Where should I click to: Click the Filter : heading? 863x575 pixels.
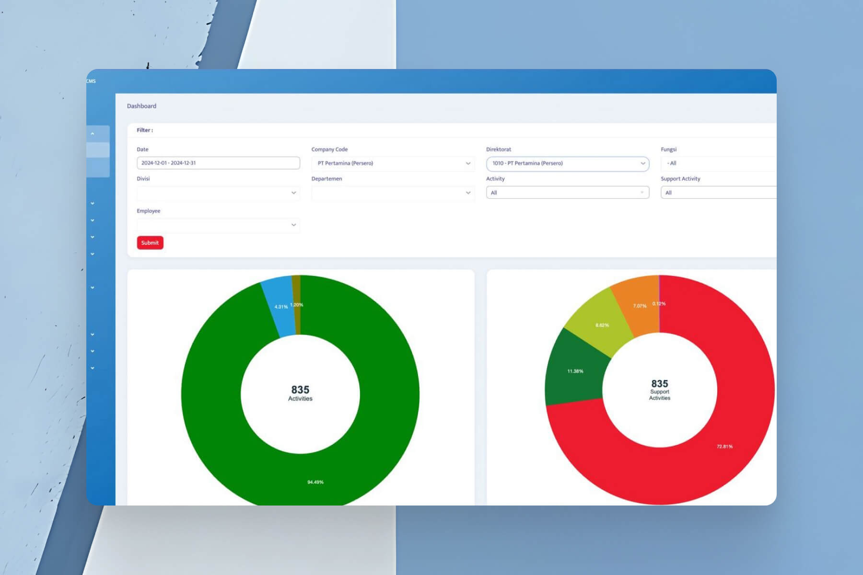point(145,130)
